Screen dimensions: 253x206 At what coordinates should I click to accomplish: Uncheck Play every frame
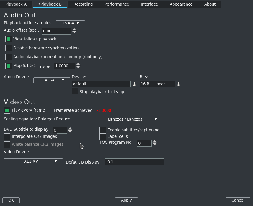click(x=7, y=110)
